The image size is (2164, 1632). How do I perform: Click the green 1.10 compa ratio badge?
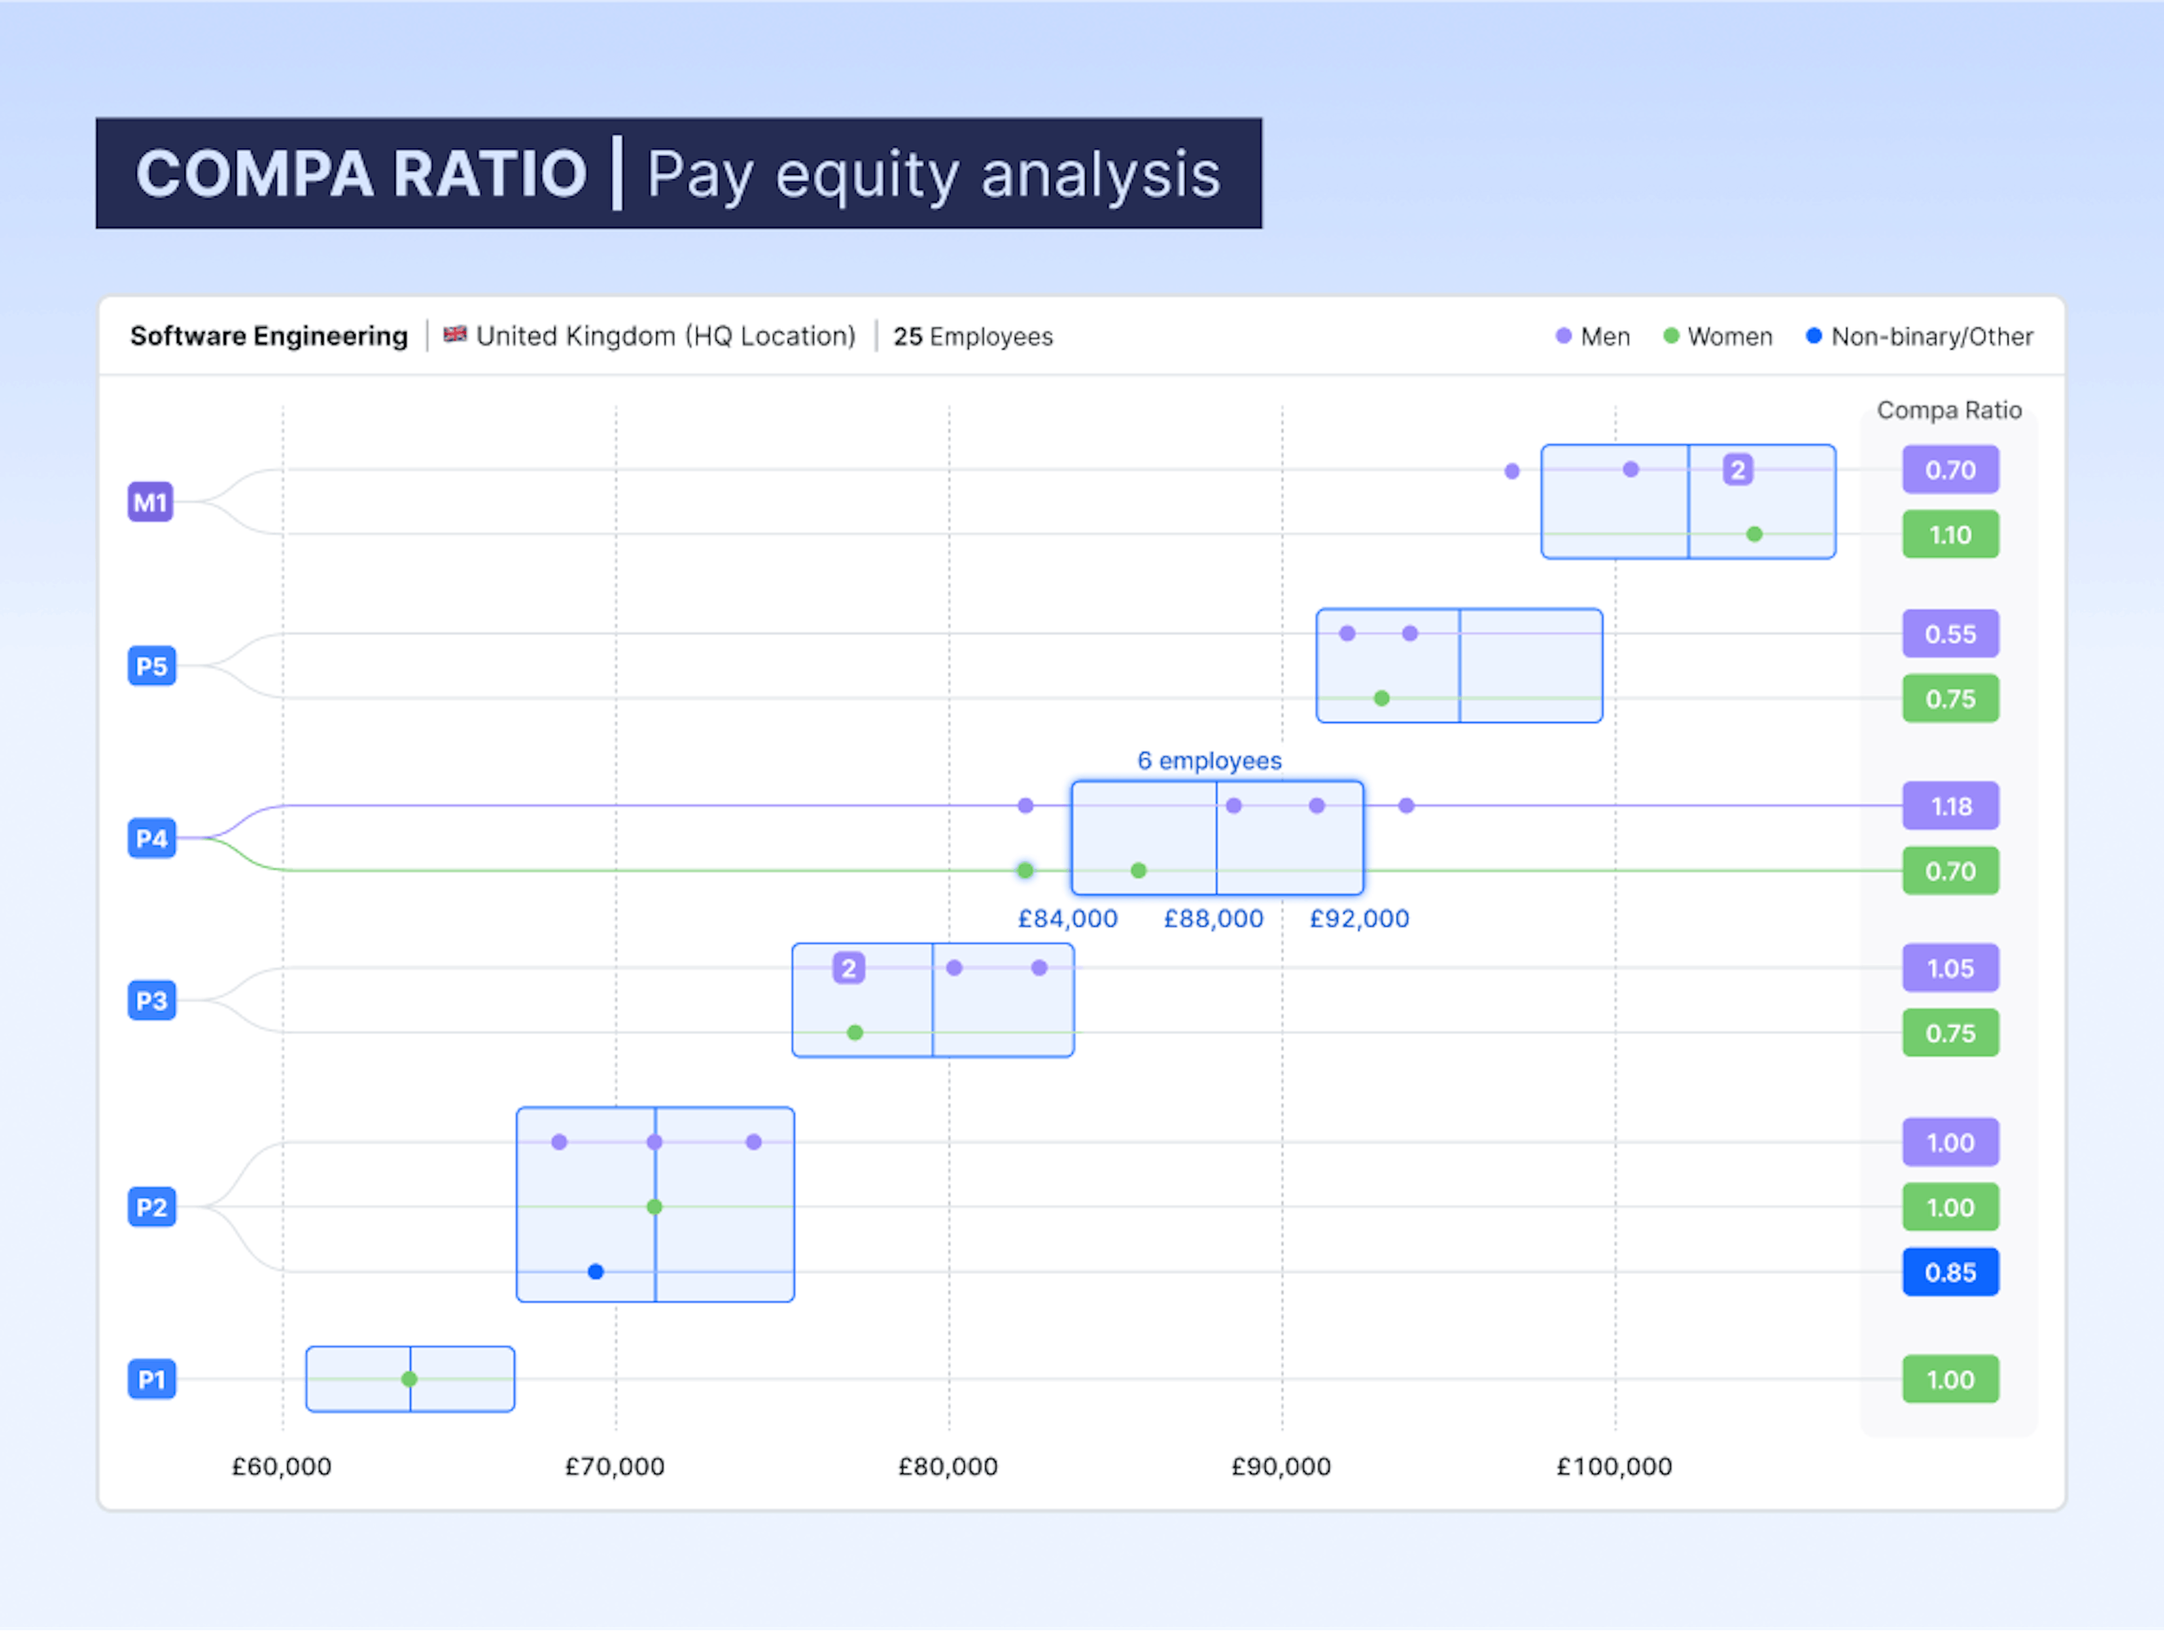pos(1950,534)
